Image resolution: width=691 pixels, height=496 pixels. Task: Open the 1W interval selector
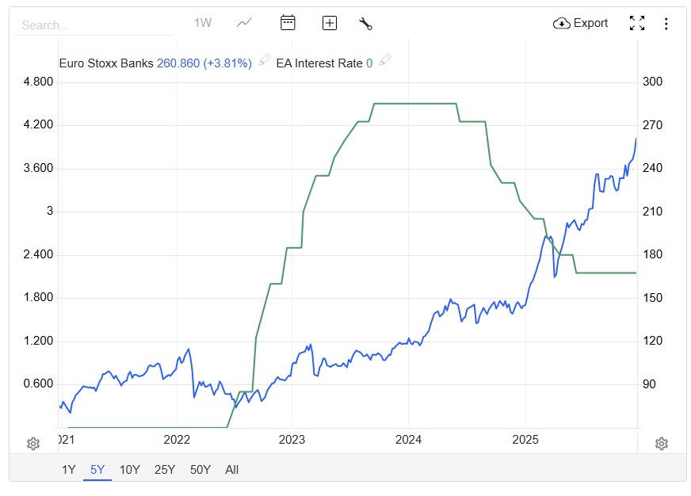click(x=203, y=23)
